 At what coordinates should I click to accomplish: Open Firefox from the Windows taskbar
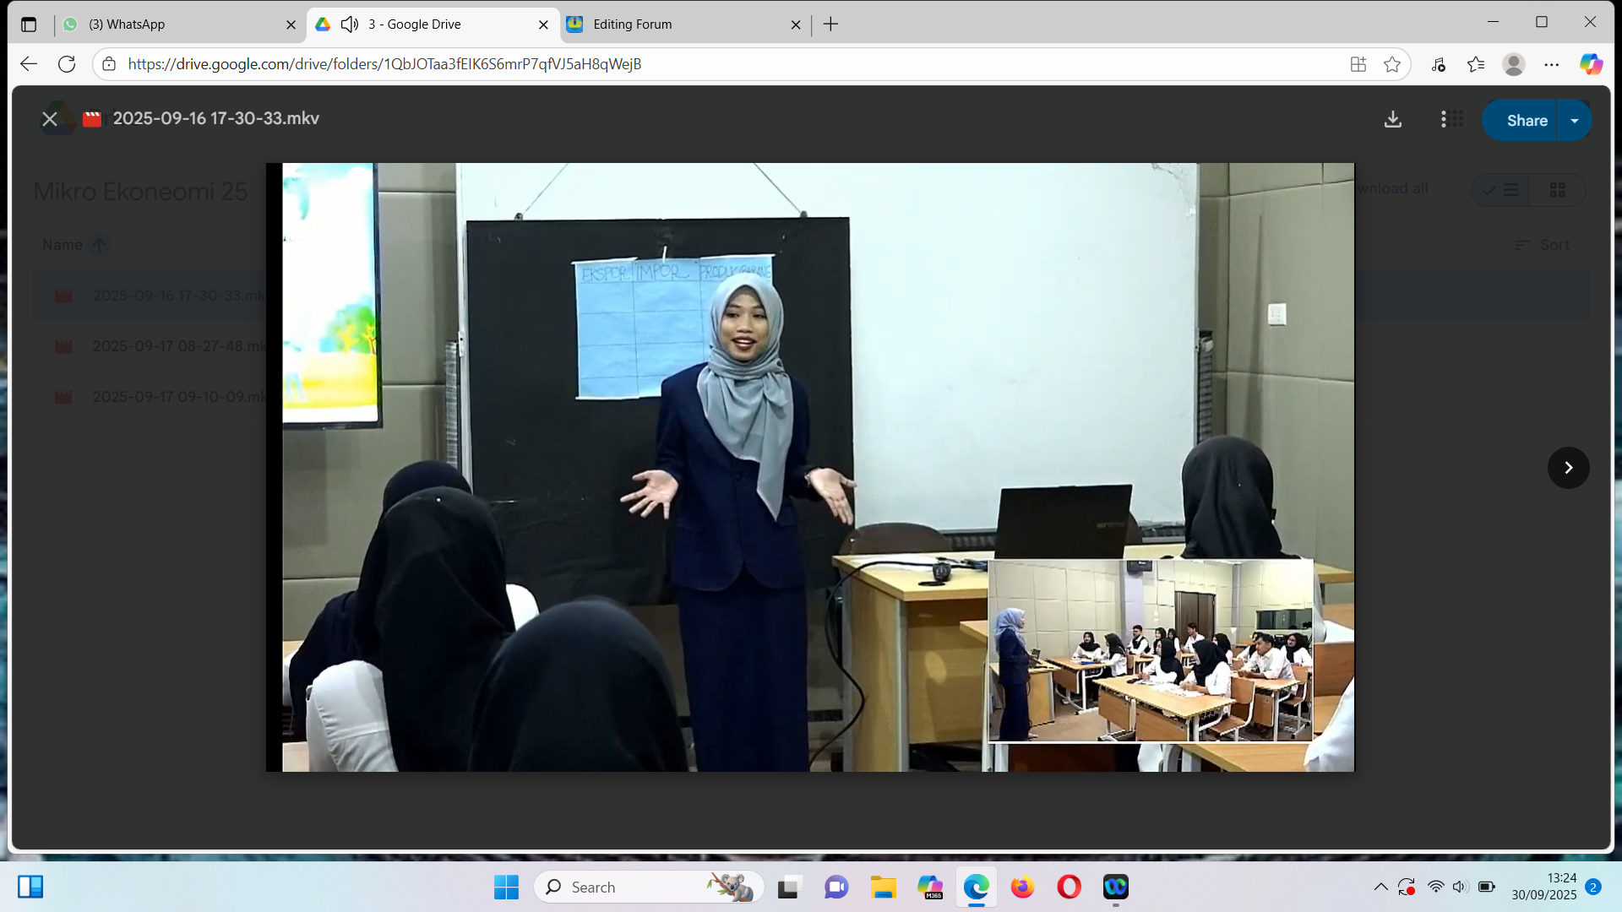click(1022, 888)
